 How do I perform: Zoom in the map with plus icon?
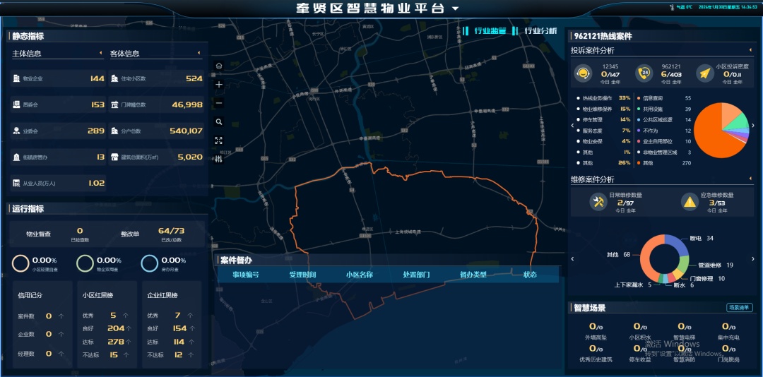(219, 85)
